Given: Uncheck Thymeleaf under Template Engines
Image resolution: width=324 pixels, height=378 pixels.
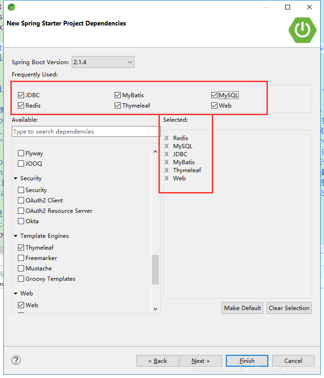Looking at the screenshot, I should click(21, 248).
